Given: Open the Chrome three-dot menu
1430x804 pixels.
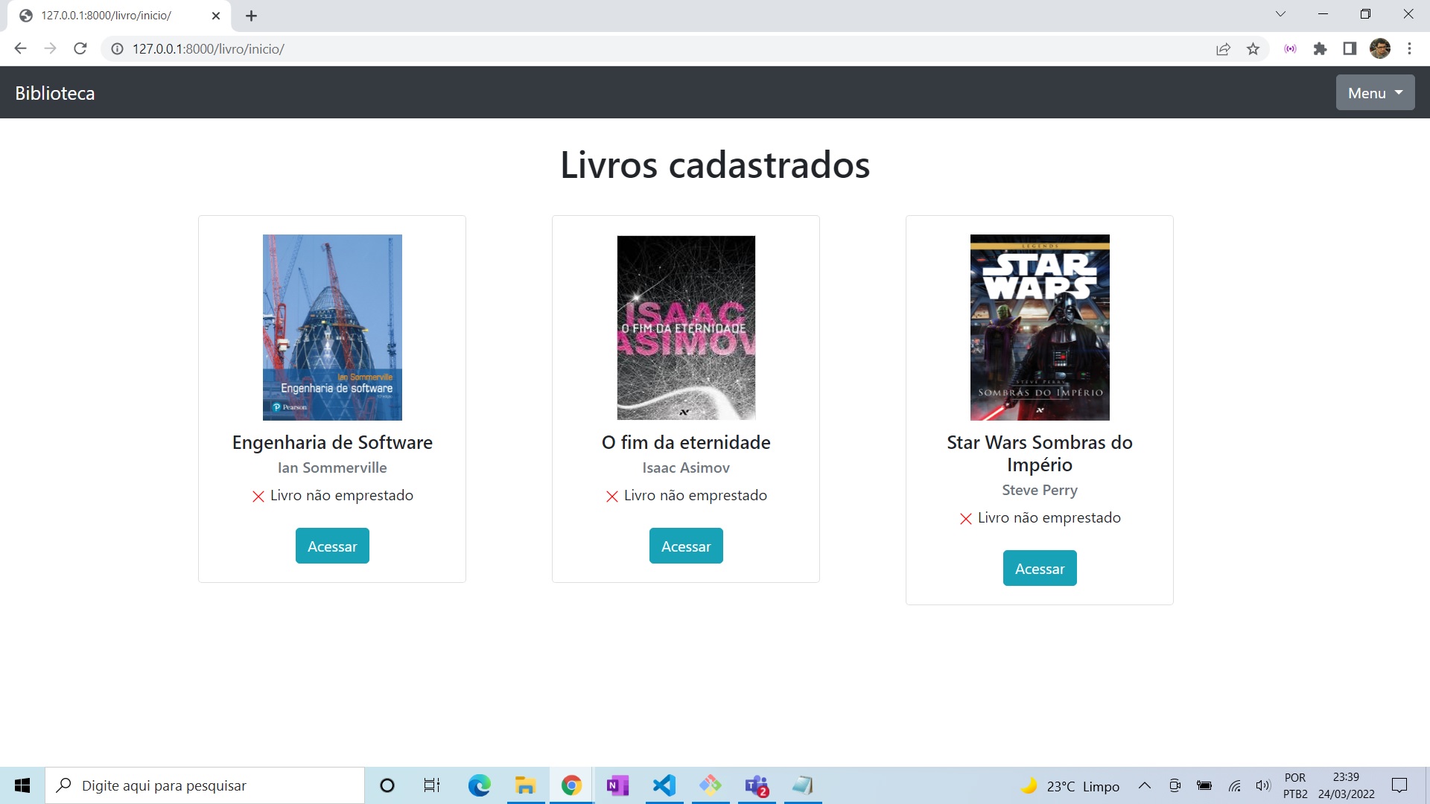Looking at the screenshot, I should [1409, 48].
